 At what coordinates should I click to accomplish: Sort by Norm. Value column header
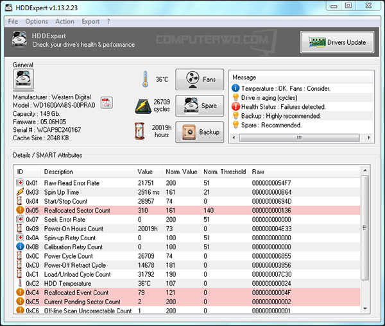coord(181,172)
